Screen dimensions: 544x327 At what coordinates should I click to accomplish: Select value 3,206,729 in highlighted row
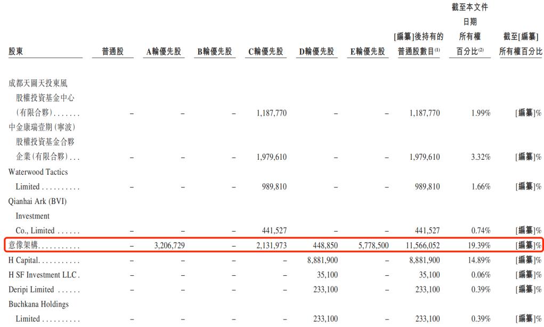(169, 246)
